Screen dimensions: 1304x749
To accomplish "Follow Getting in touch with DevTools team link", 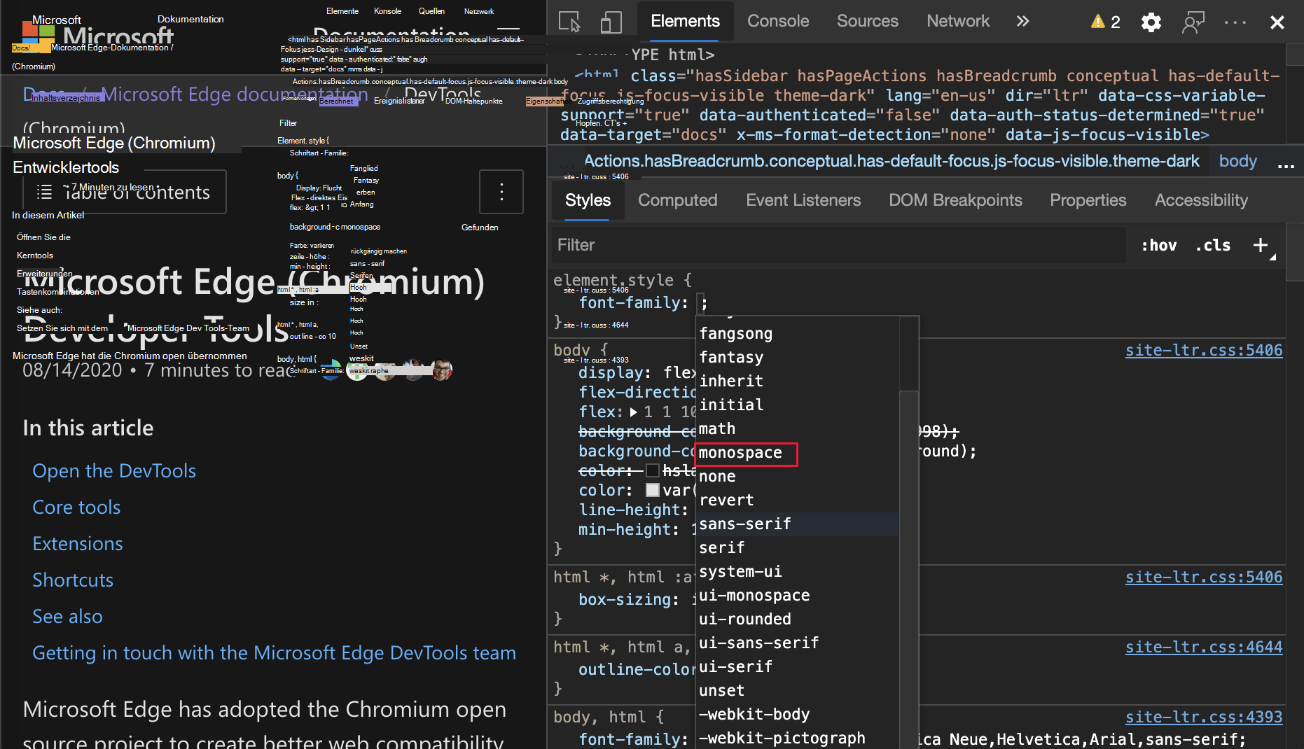I will (274, 653).
